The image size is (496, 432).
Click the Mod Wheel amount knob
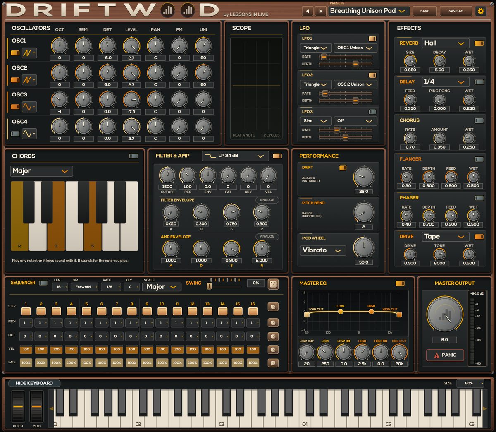pos(364,247)
